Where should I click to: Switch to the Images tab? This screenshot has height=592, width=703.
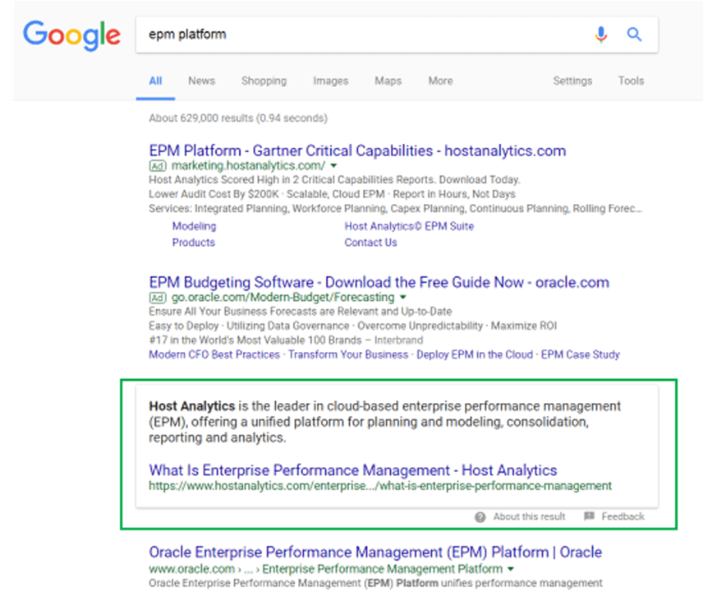[331, 81]
